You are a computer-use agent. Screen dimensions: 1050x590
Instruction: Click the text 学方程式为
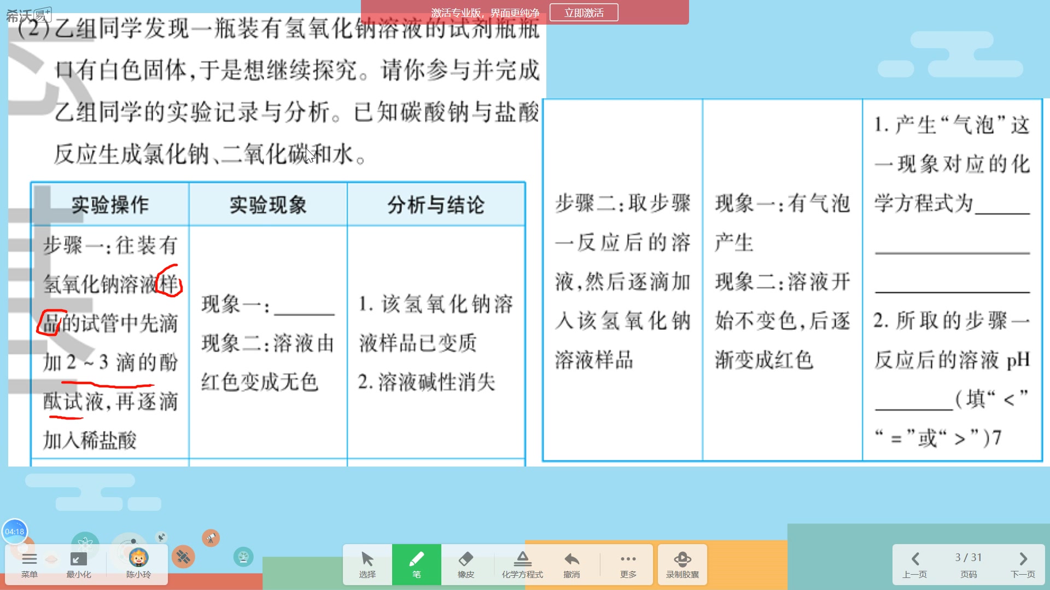point(923,203)
